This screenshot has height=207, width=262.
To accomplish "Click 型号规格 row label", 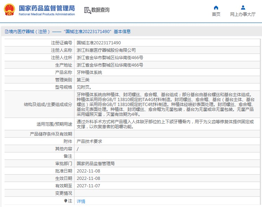I will pyautogui.click(x=64, y=87).
